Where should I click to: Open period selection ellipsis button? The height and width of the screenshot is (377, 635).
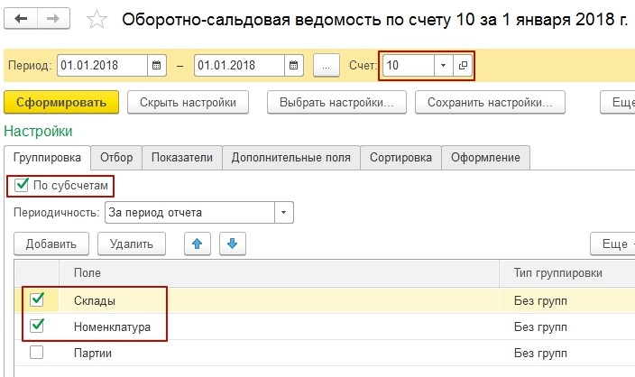pos(327,66)
